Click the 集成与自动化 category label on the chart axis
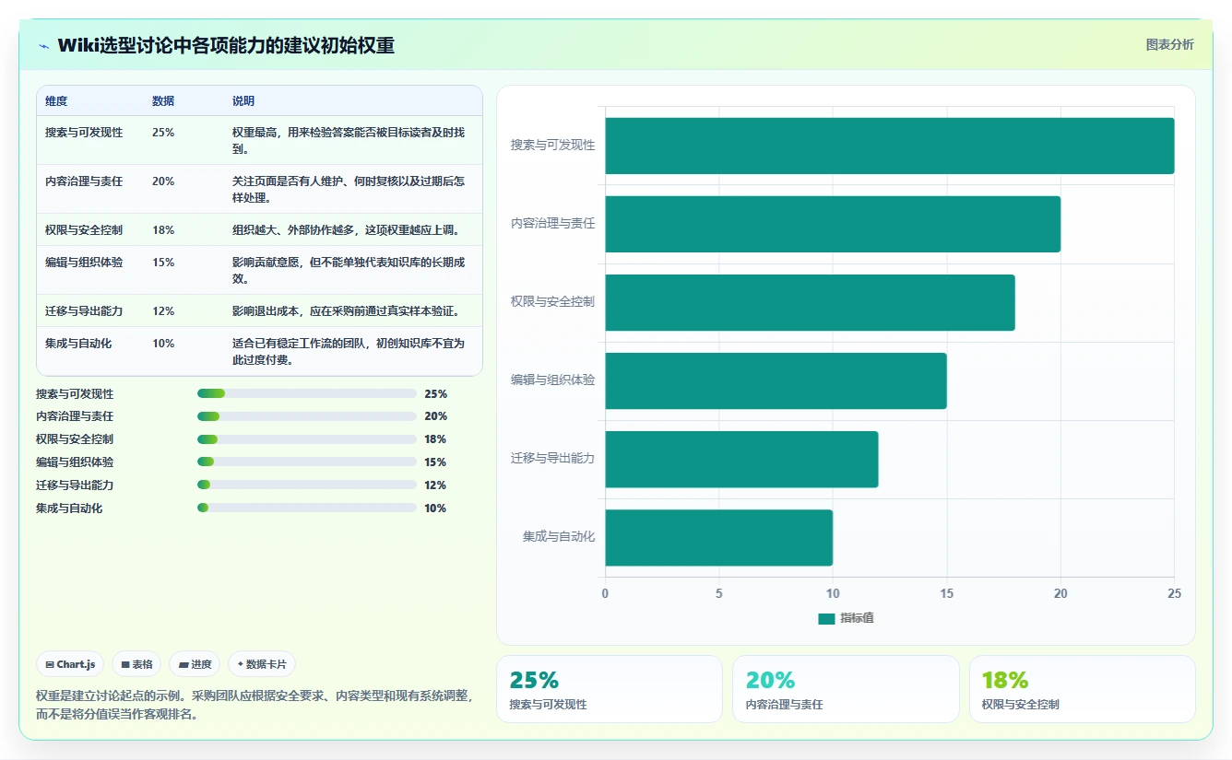Screen dimensions: 1232x760 559,537
